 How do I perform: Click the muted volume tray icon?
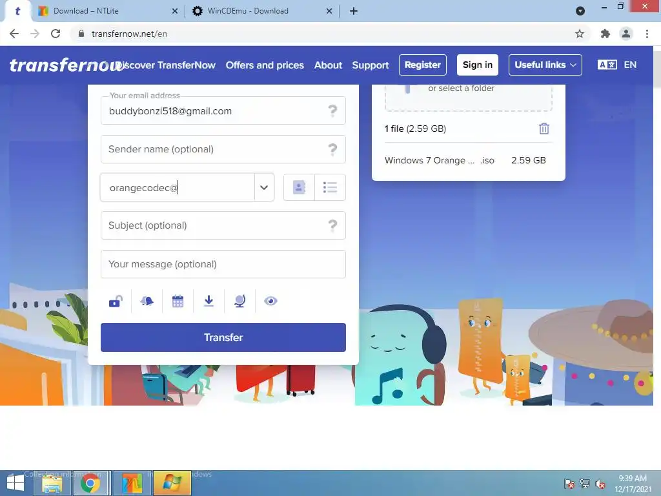pyautogui.click(x=600, y=484)
